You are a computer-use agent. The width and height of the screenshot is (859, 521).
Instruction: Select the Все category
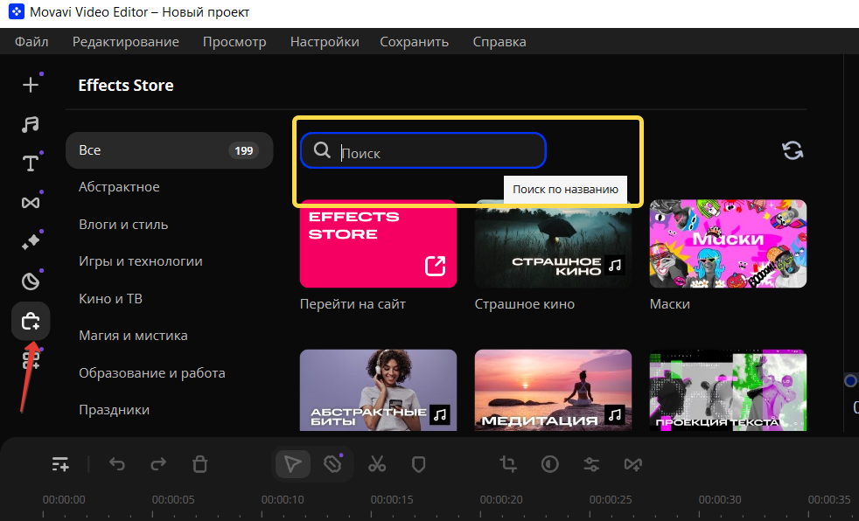(x=170, y=150)
